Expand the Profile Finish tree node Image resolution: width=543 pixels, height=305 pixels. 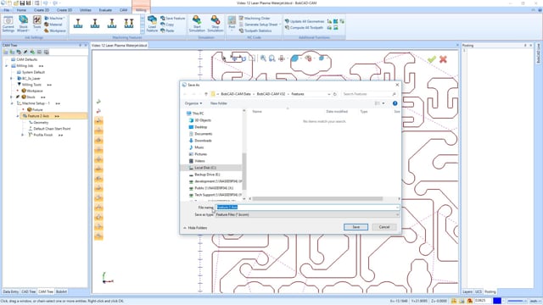[x=23, y=135]
